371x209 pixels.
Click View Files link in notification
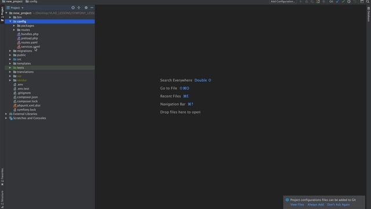(297, 204)
